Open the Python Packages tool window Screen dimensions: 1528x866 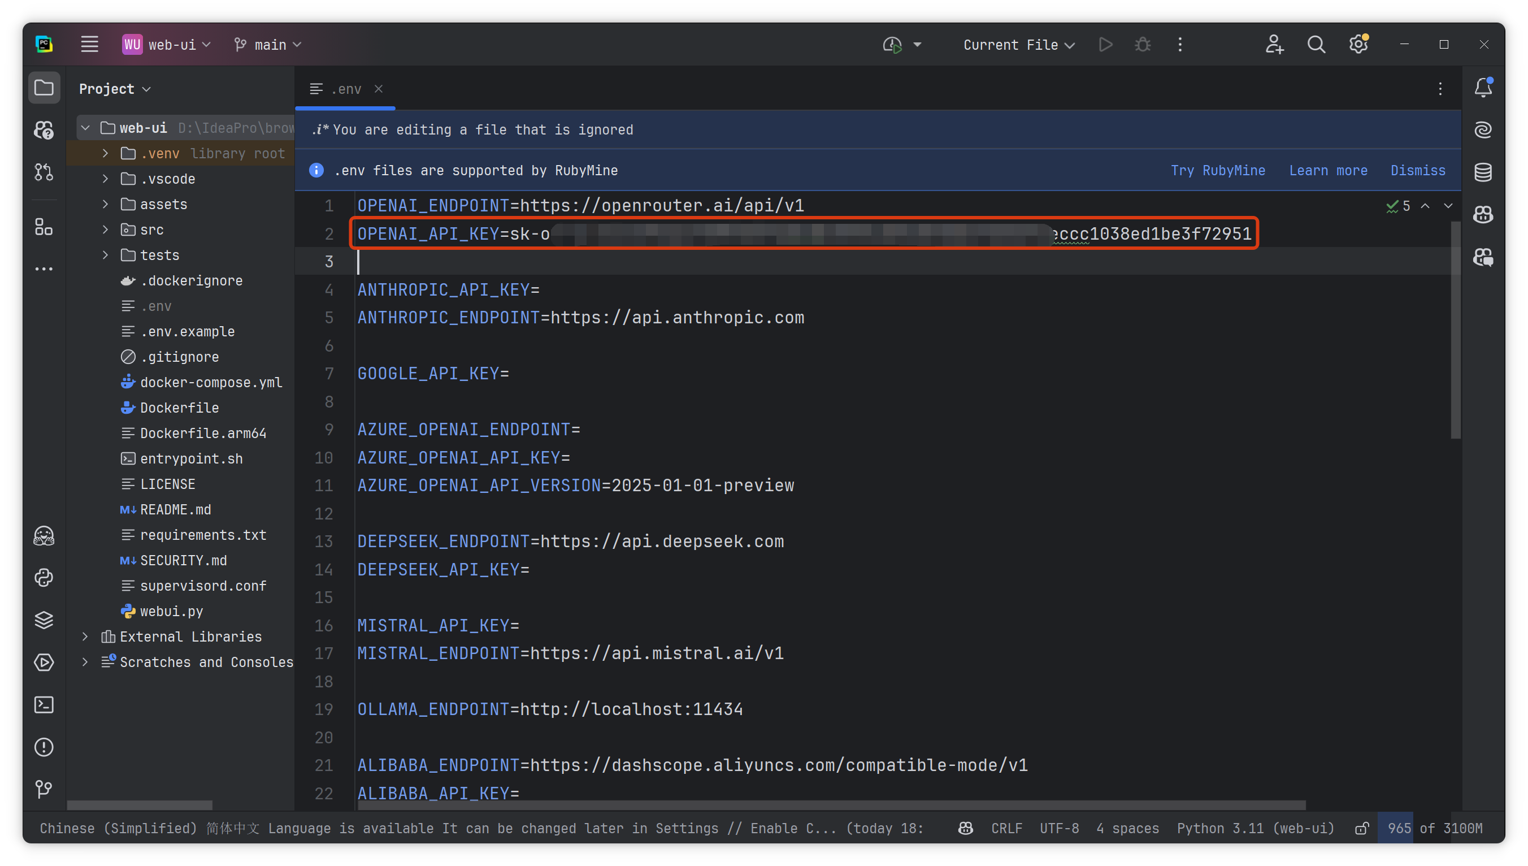[x=44, y=620]
